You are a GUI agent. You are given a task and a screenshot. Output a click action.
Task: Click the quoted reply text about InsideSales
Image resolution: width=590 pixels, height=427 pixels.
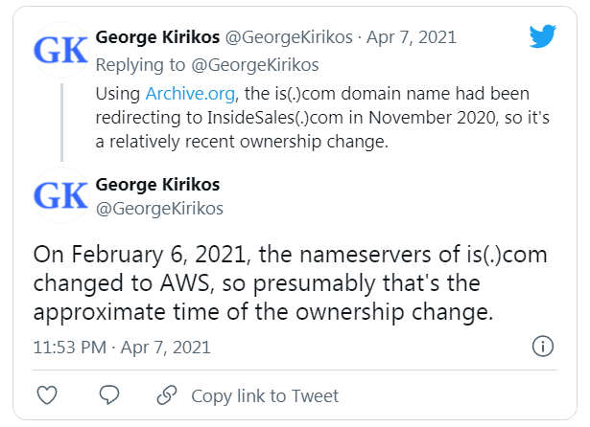click(322, 118)
